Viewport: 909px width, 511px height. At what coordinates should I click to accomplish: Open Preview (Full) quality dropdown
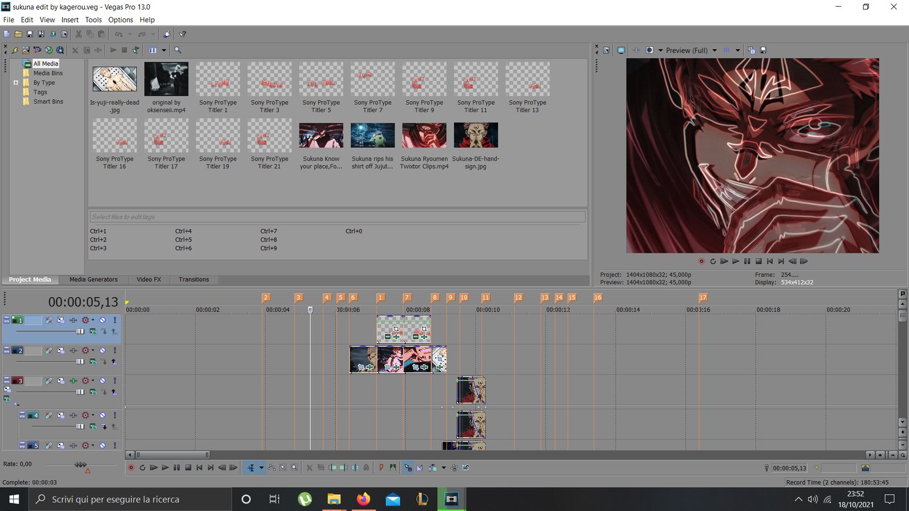[714, 50]
